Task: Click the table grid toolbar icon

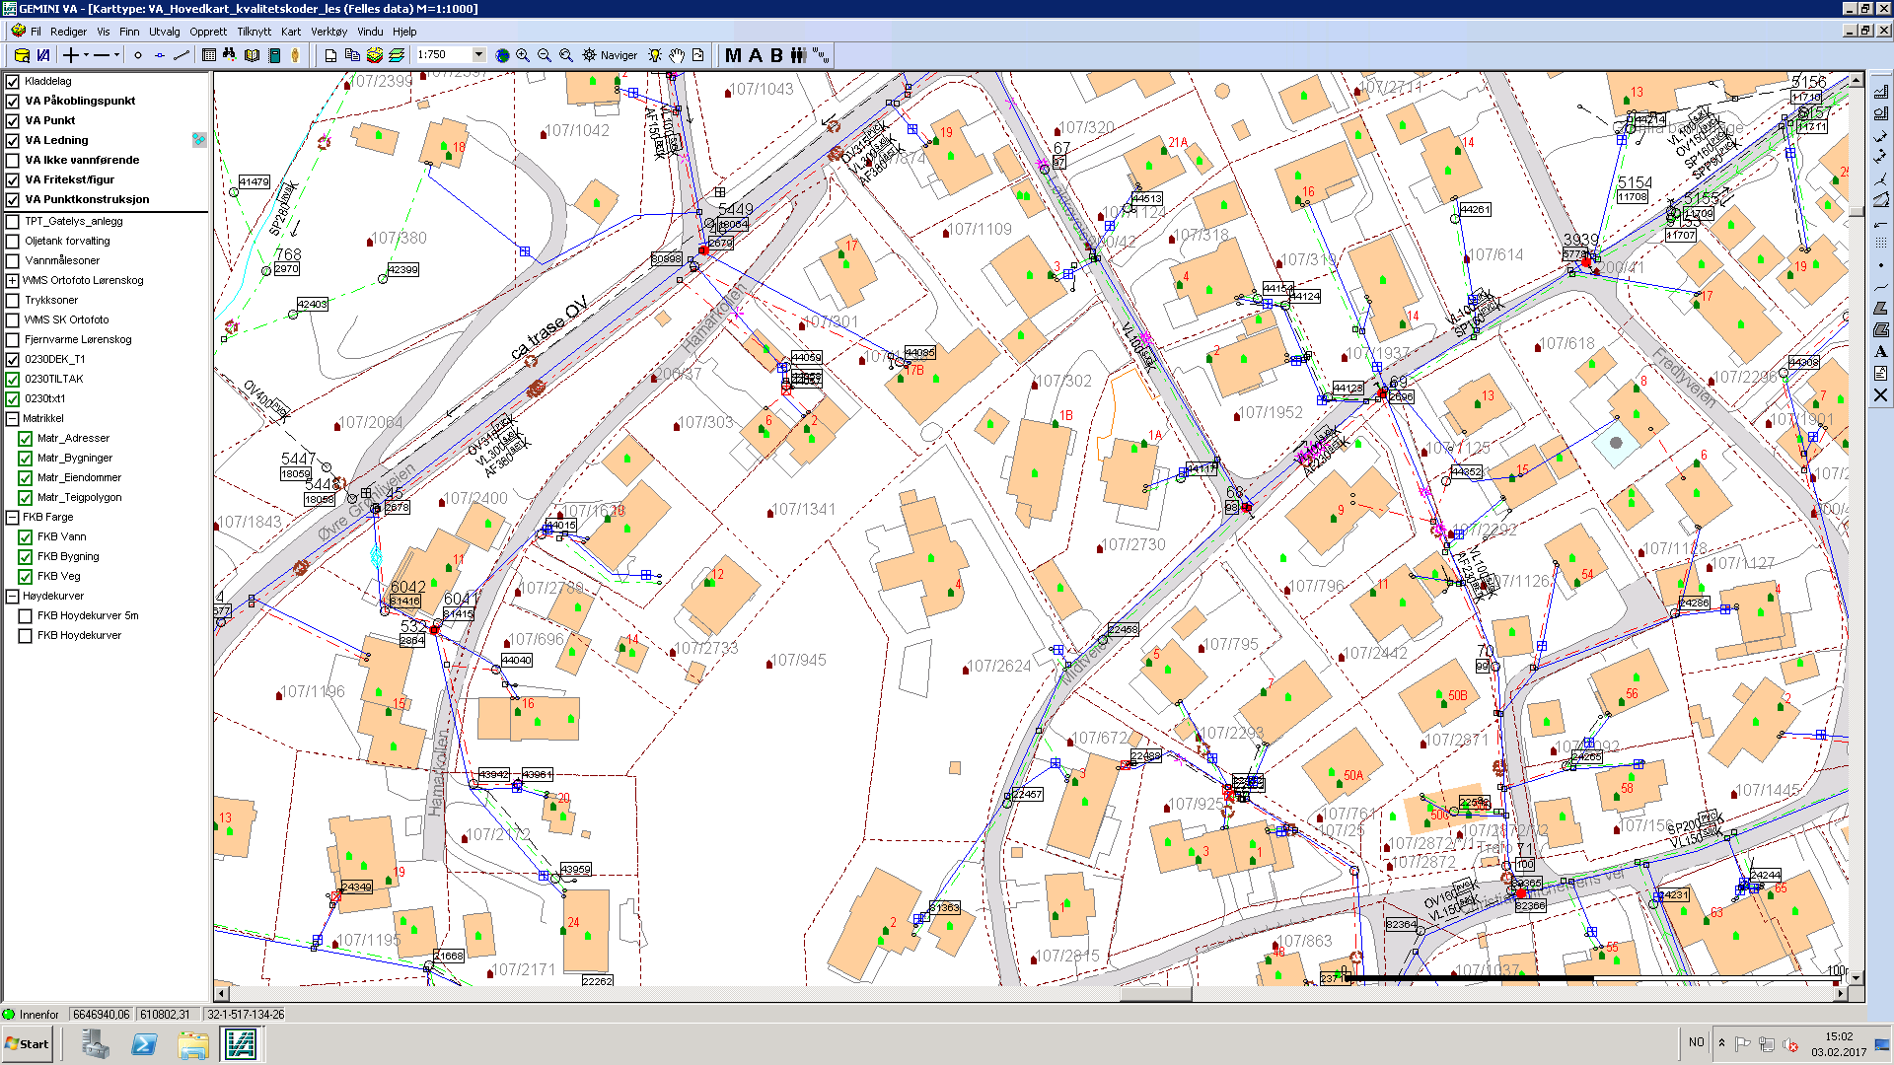Action: [x=209, y=55]
